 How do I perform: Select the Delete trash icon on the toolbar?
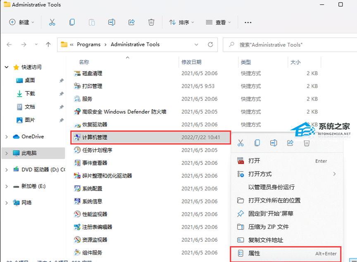151,22
